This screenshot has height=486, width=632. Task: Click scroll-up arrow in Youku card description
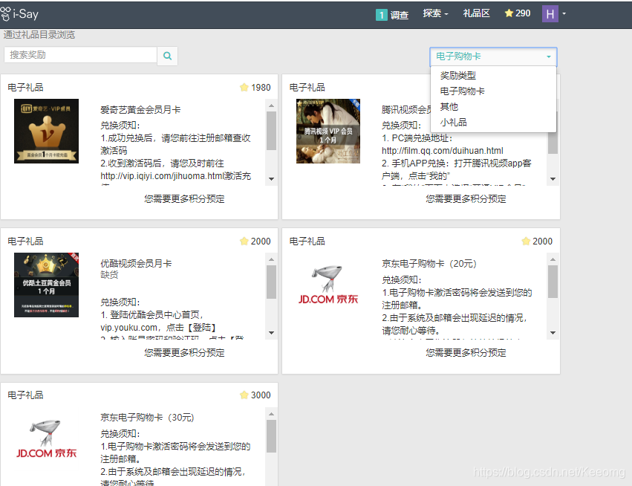[x=271, y=259]
